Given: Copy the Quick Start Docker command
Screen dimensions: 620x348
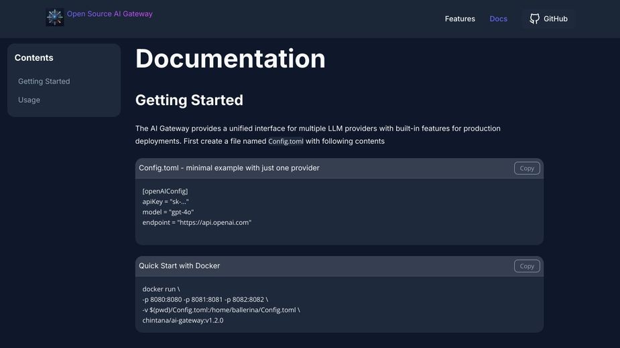Looking at the screenshot, I should tap(527, 266).
